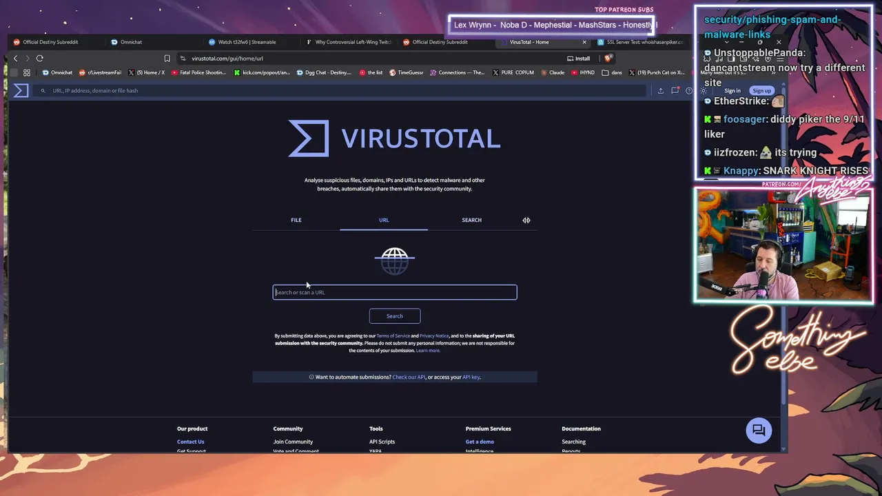The height and width of the screenshot is (496, 882).
Task: Open the Connections bookmark
Action: coord(458,72)
